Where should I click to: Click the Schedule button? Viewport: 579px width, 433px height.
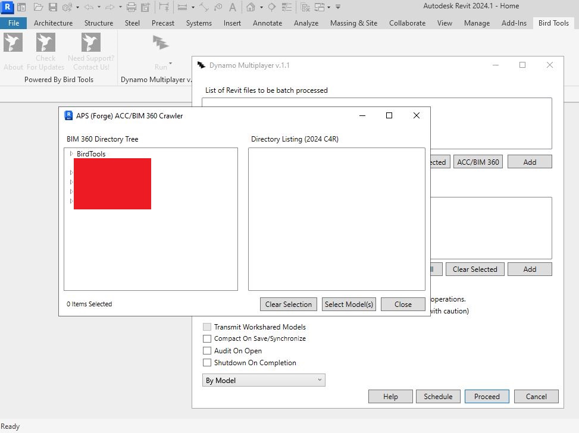click(438, 397)
